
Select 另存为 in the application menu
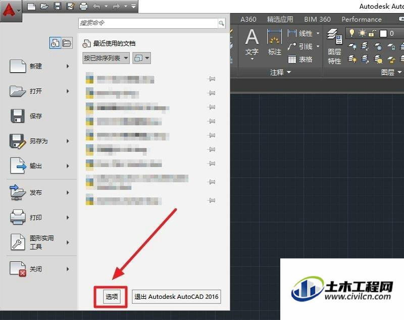(x=39, y=141)
